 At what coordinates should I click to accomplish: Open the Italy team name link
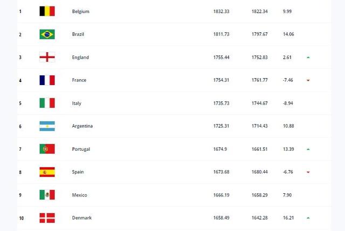coord(77,103)
